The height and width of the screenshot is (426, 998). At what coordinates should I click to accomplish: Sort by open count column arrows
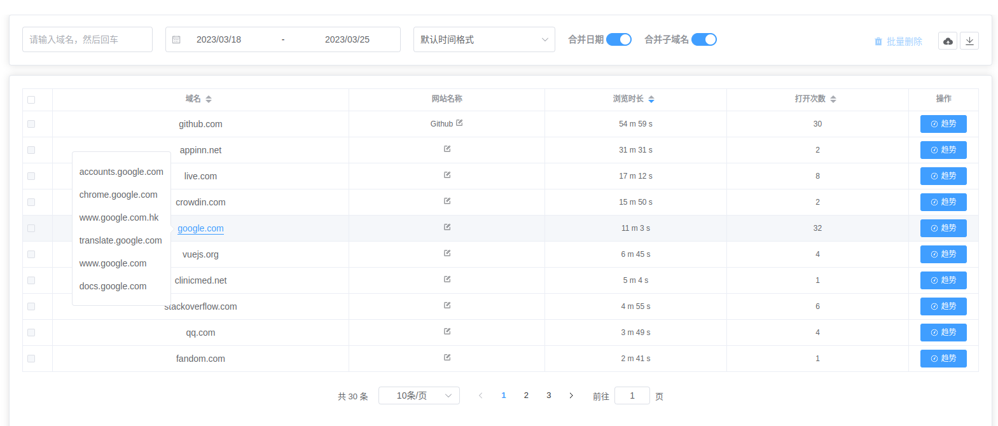[833, 99]
